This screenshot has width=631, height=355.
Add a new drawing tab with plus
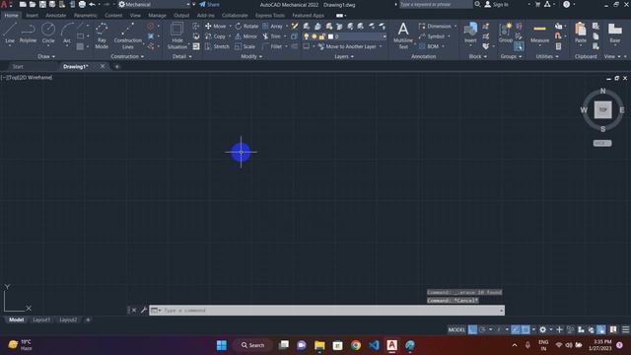[116, 67]
